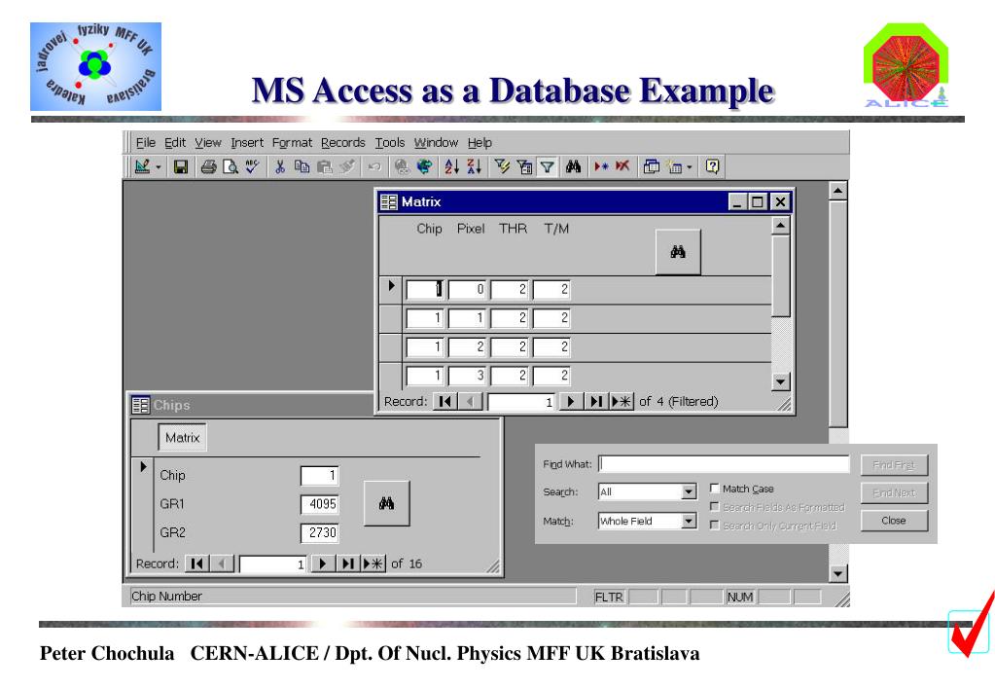Screen dimensions: 995x689
Task: Open the Help menu
Action: point(480,143)
